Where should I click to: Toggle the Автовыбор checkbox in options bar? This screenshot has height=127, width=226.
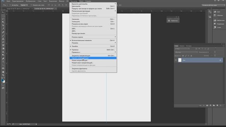(x=10, y=5)
